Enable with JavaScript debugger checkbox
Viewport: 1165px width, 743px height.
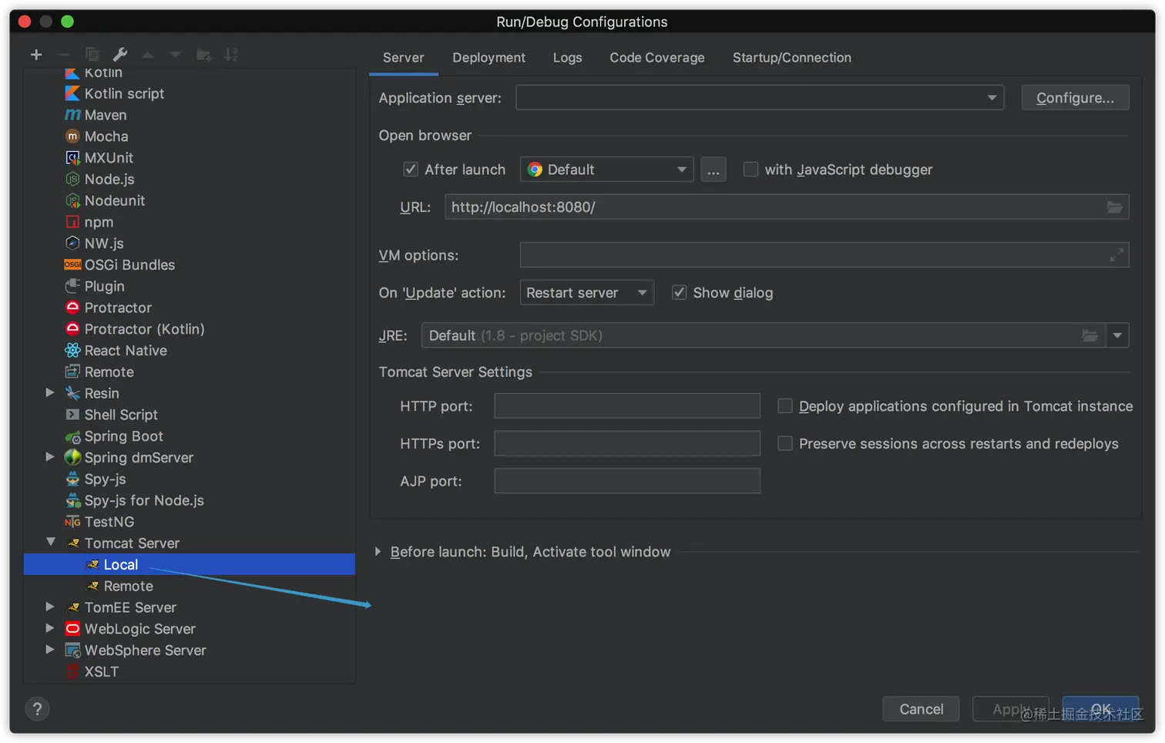coord(750,169)
